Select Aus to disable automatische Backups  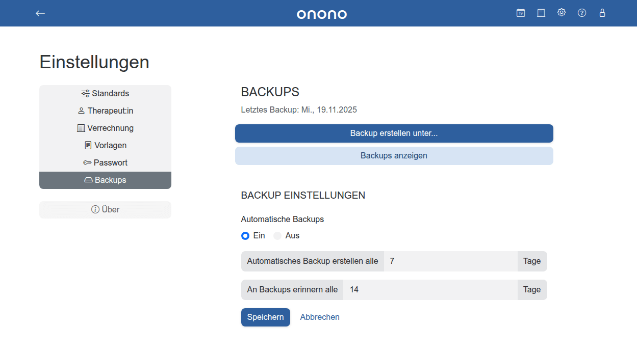coord(277,235)
